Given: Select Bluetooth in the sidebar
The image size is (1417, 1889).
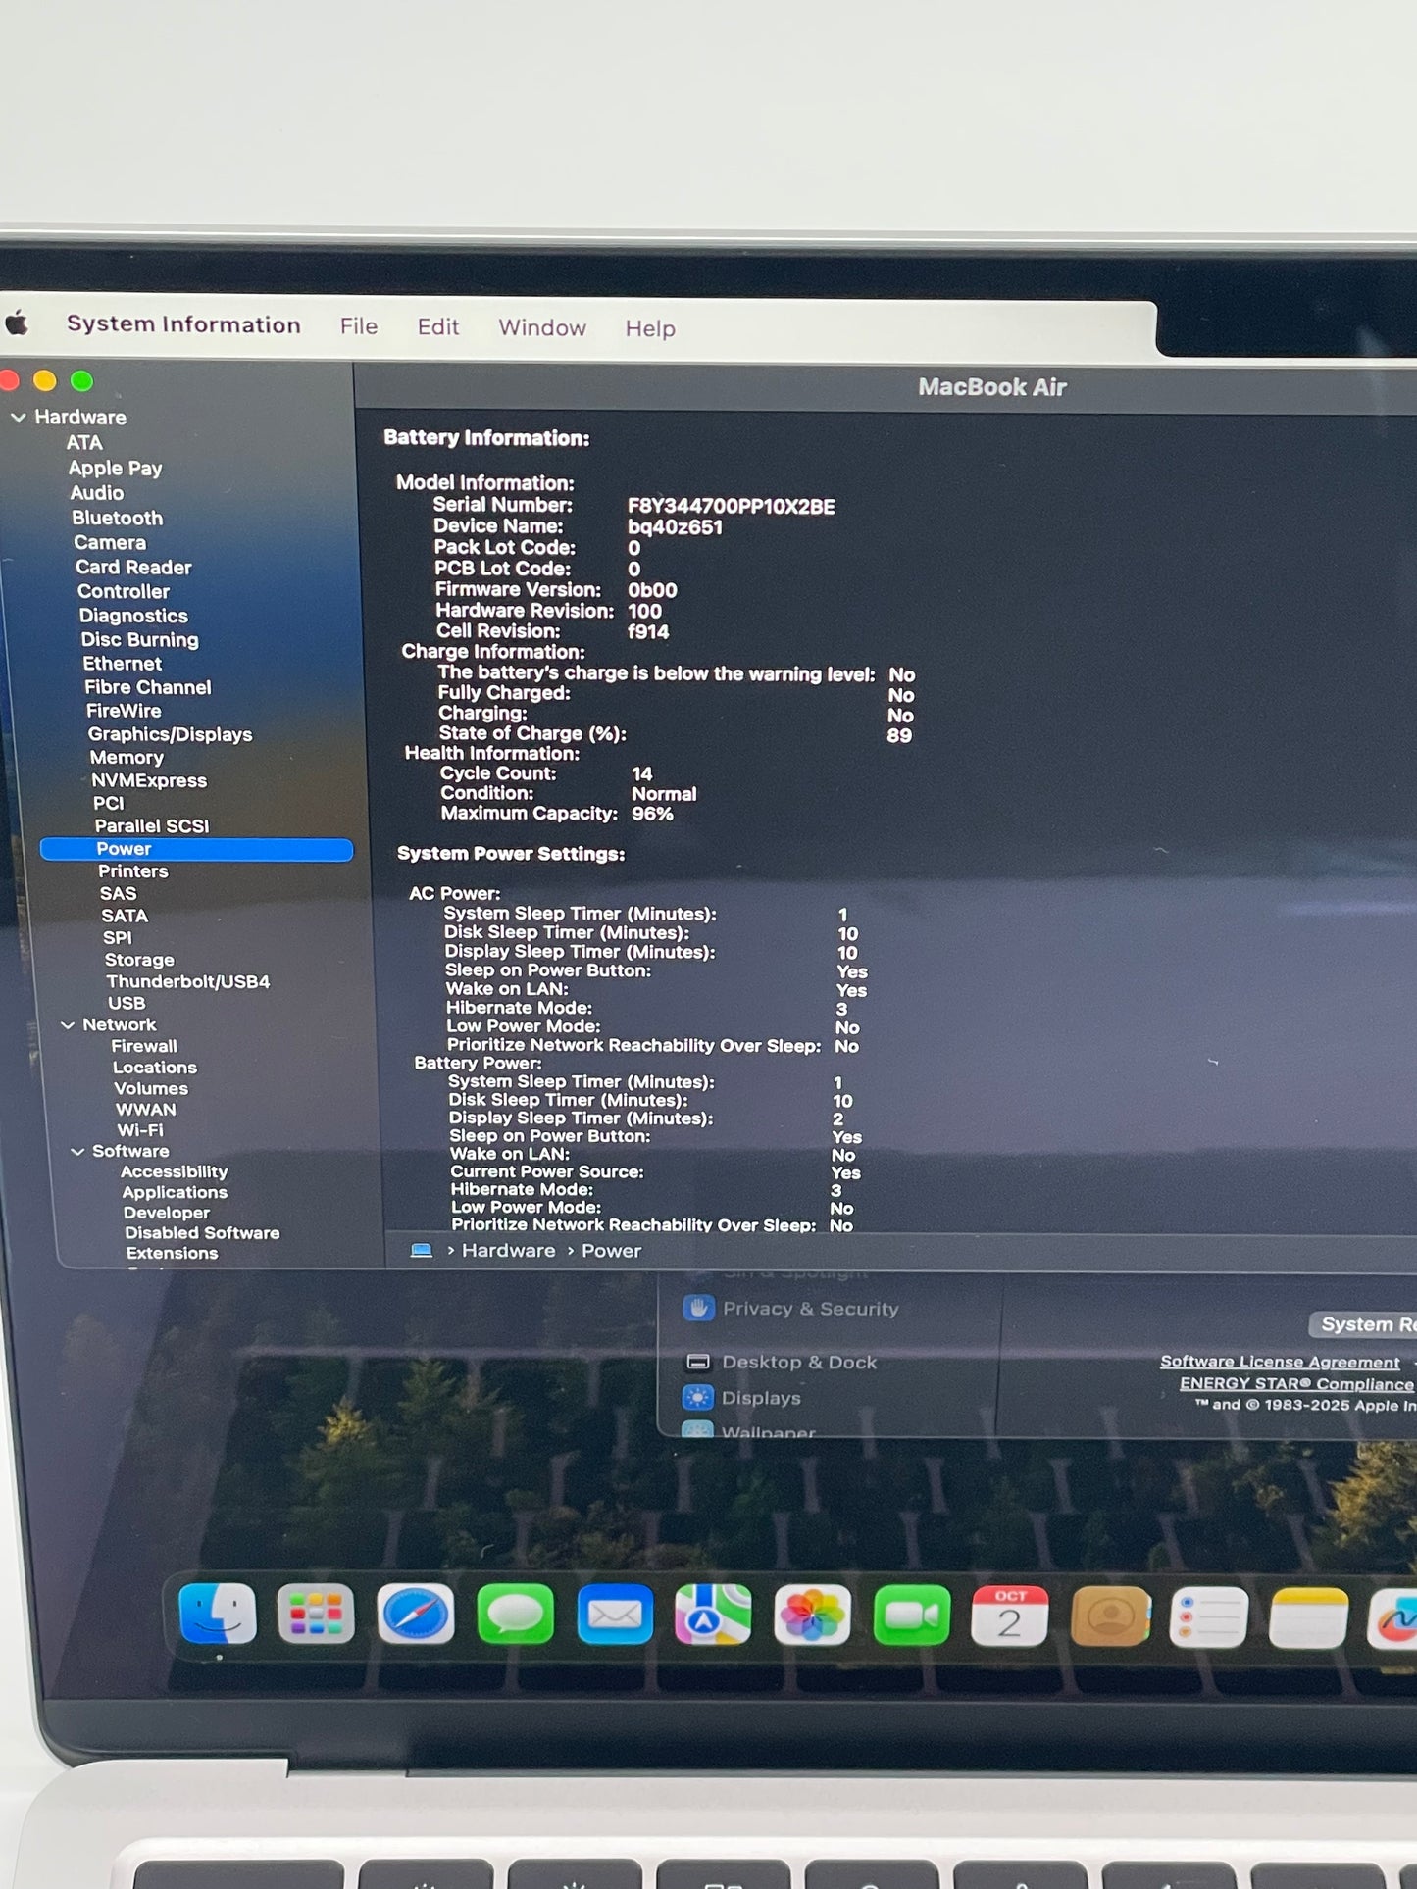Looking at the screenshot, I should click(117, 518).
